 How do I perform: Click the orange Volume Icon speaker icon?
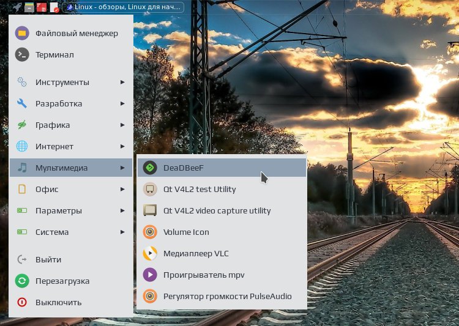(150, 232)
